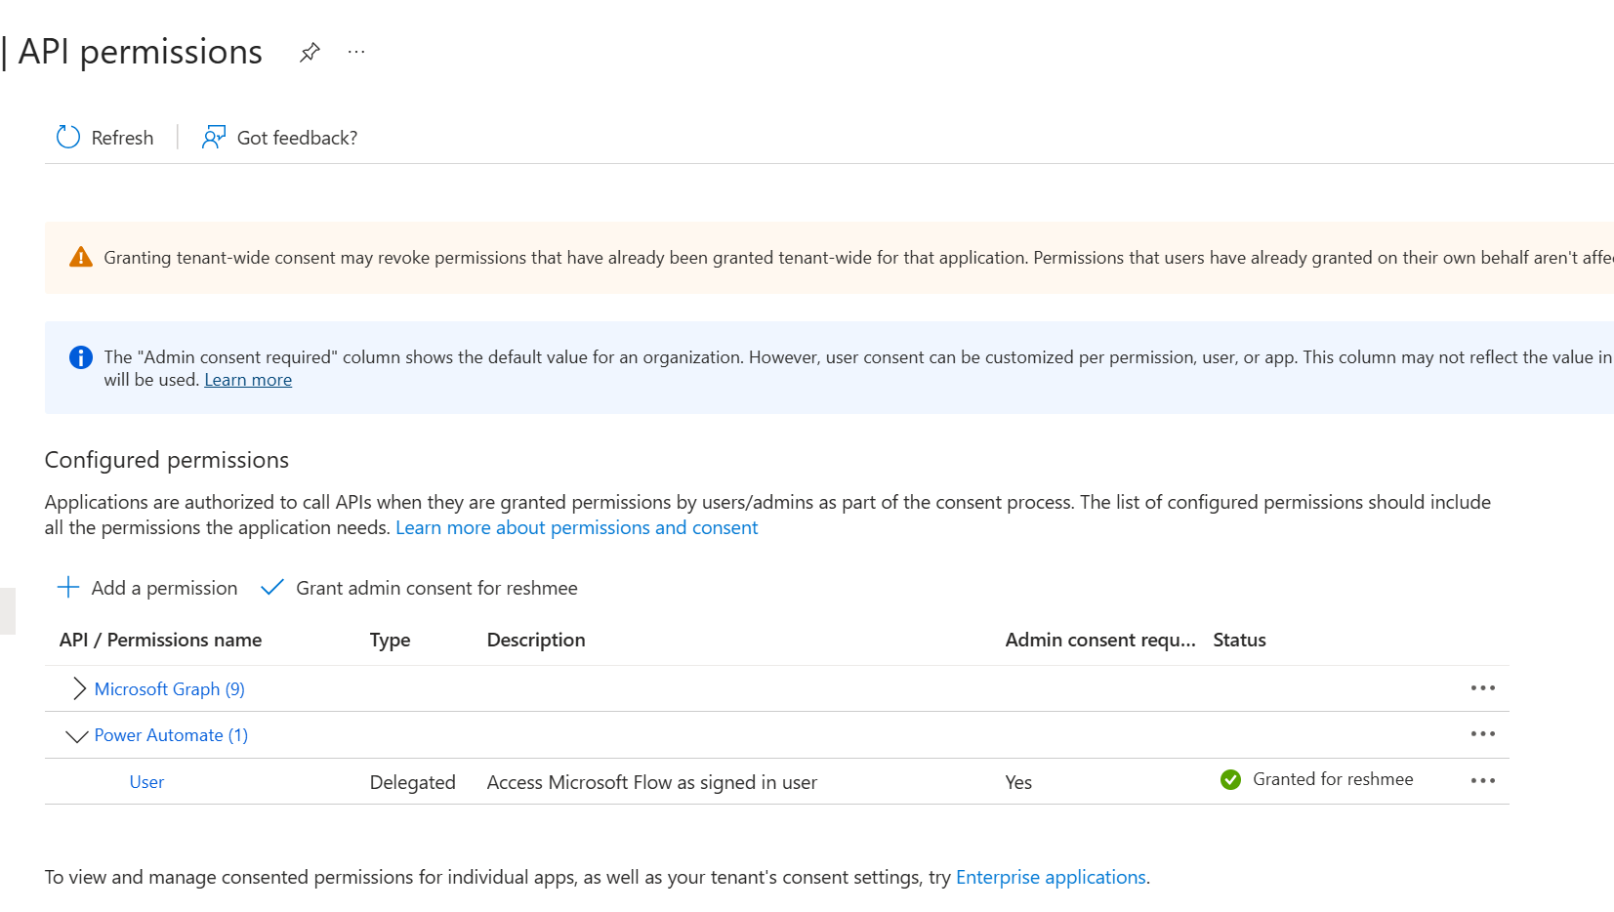Open Learn more about permissions and consent

tap(576, 526)
